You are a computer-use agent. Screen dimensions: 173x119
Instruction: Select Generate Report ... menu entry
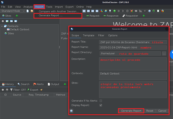coord(58,16)
